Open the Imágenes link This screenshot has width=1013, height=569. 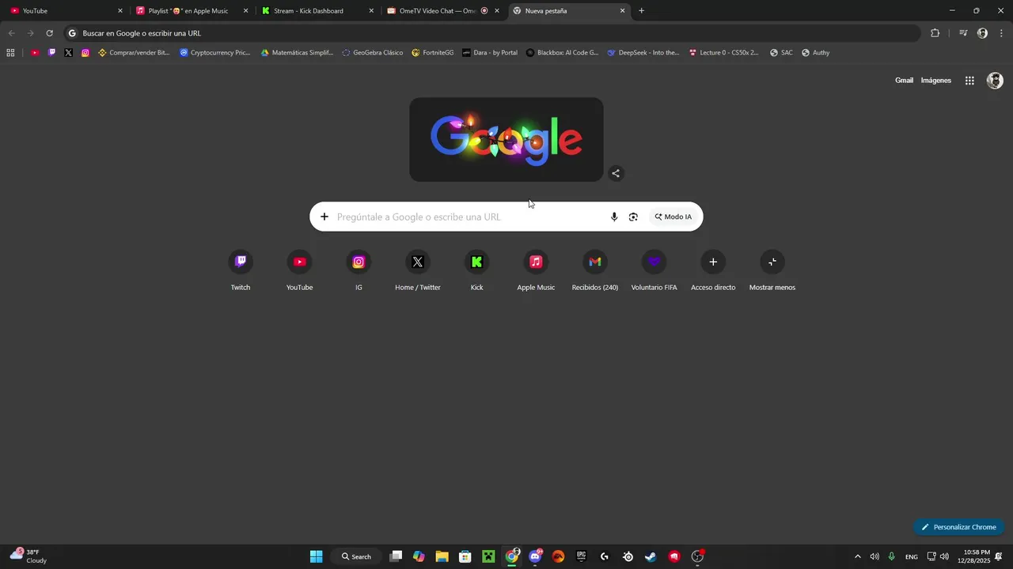coord(936,81)
